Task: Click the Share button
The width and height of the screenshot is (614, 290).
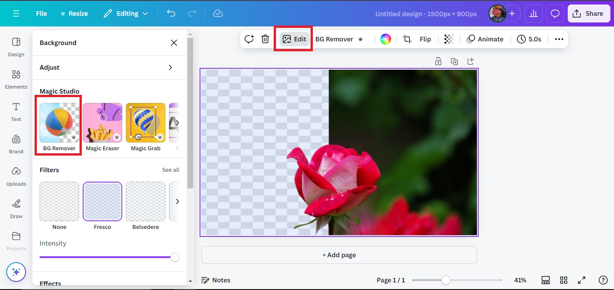Action: click(588, 13)
